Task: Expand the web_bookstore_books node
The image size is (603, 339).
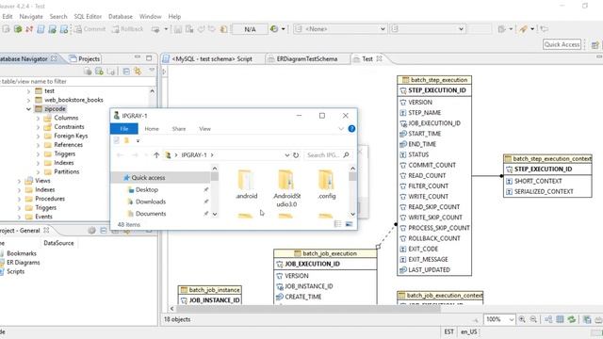Action: [x=28, y=100]
